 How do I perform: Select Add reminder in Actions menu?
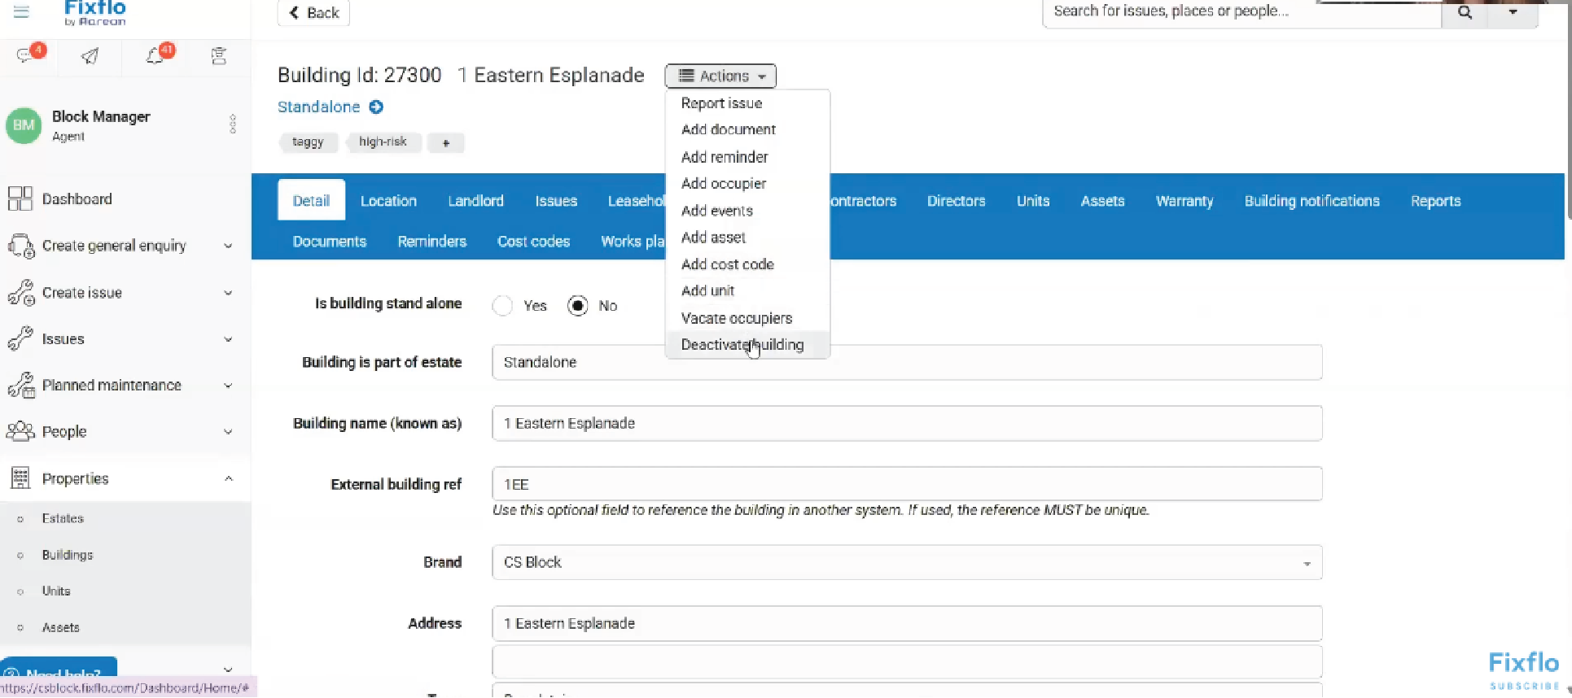pyautogui.click(x=724, y=157)
